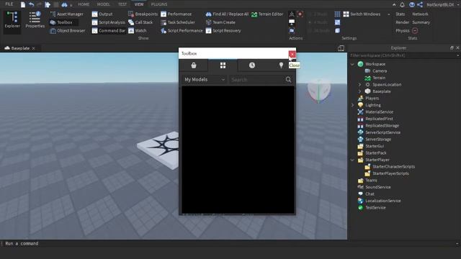Show Network stats
The image size is (461, 259).
(x=420, y=14)
